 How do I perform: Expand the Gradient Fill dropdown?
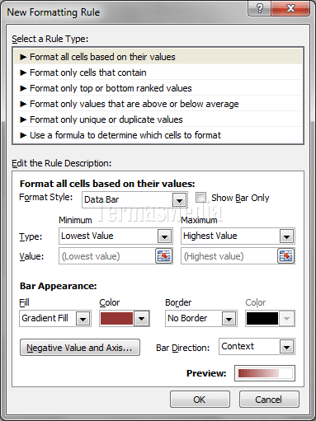click(x=83, y=319)
